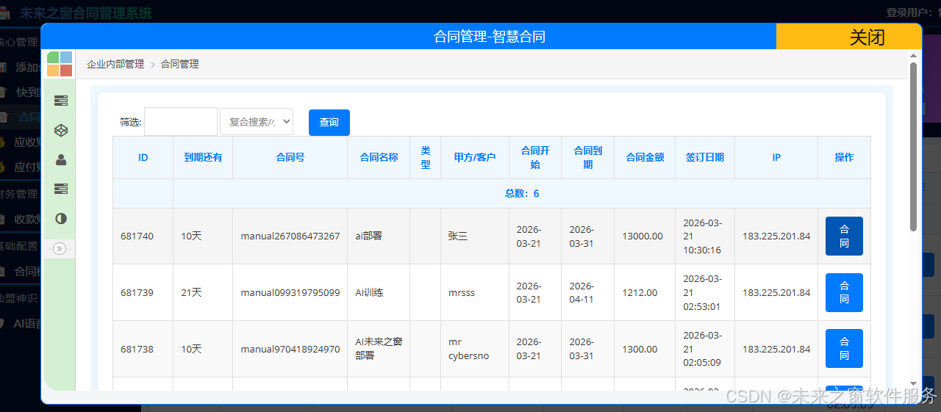Screen dimensions: 941x412
Task: Click the half-circle contrast icon in the sidebar
Action: tap(61, 218)
